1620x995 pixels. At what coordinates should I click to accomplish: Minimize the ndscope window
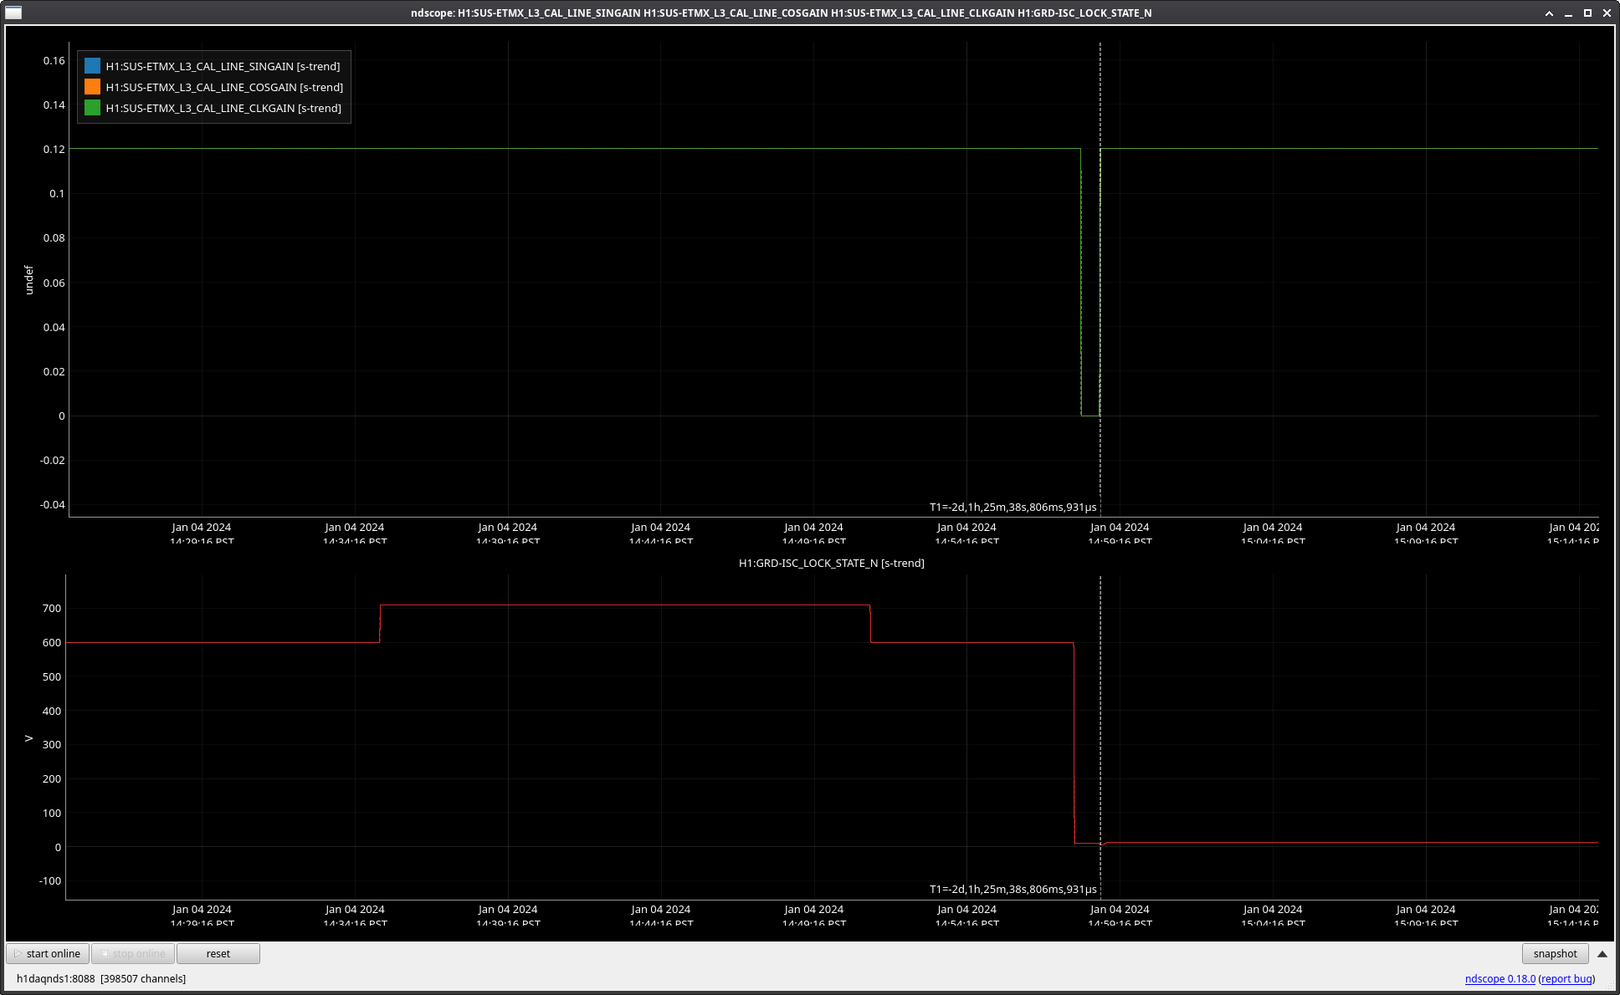coord(1568,13)
